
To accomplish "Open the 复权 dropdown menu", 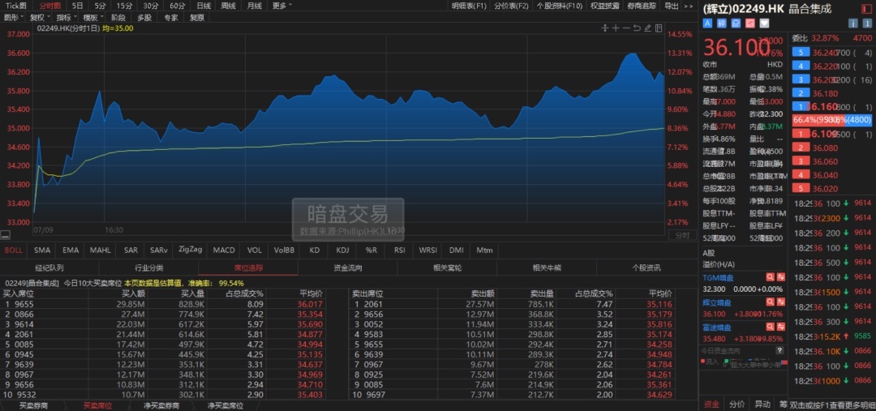I will [x=40, y=17].
